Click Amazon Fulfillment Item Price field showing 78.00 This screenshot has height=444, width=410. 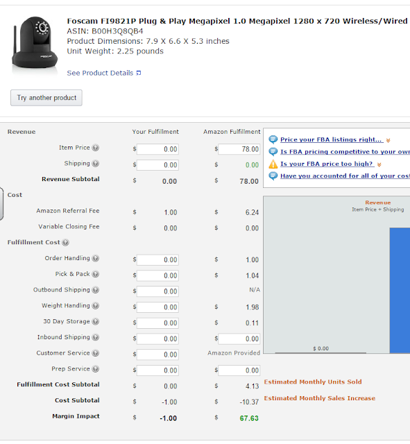pos(239,149)
